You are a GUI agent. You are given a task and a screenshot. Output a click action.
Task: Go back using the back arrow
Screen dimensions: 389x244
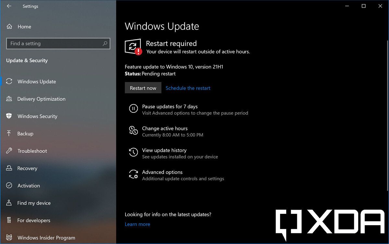(9, 6)
